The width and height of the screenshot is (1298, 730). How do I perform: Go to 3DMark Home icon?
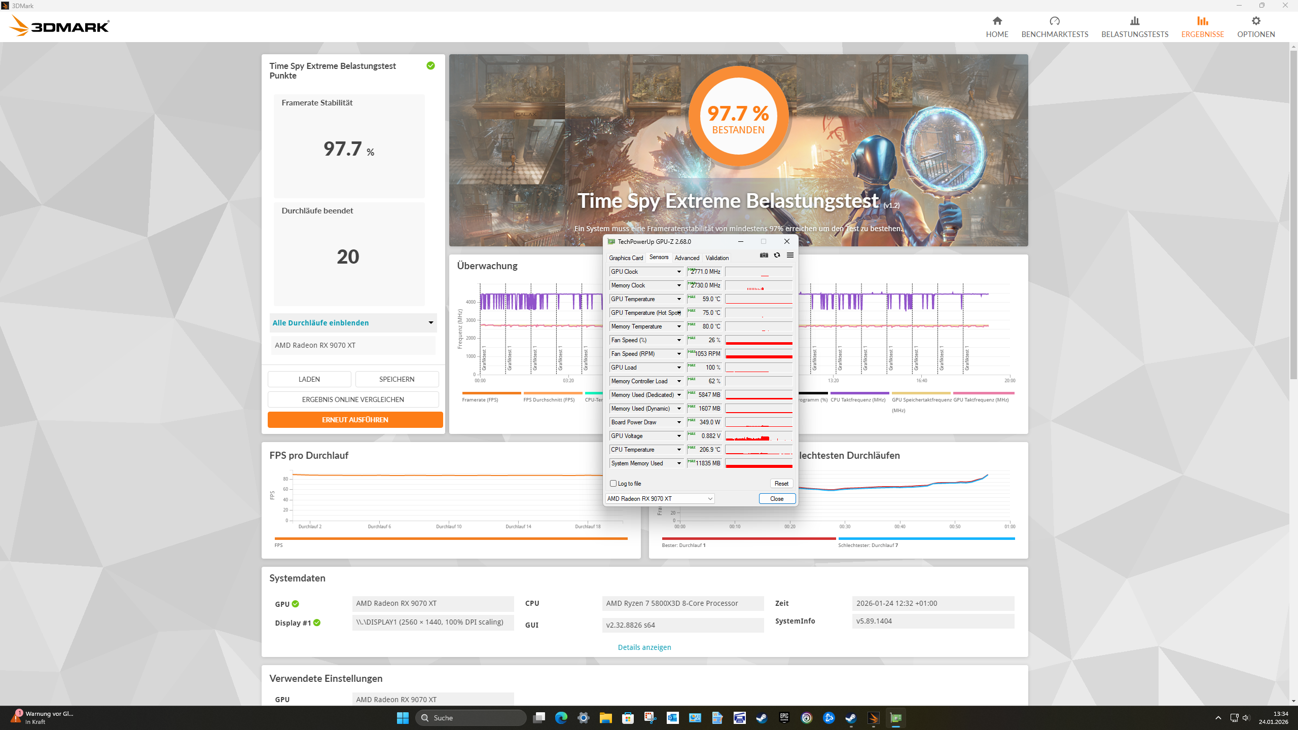[997, 21]
